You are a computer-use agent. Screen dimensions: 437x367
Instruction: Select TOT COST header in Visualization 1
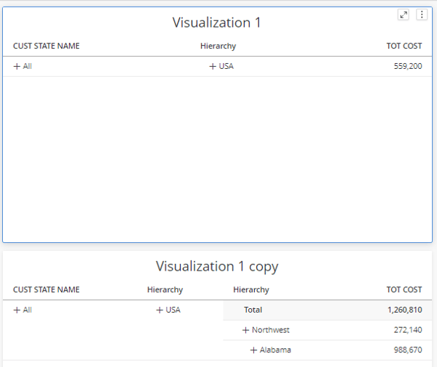[x=404, y=46]
